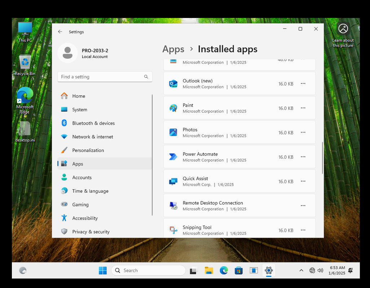Viewport: 370px width, 288px height.
Task: Click the sidebar navigation scrollbar
Action: [152, 155]
